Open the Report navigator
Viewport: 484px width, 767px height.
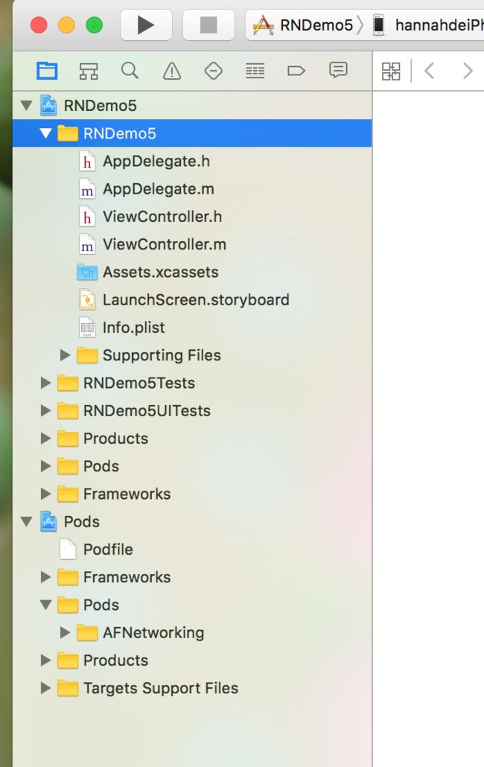coord(338,71)
